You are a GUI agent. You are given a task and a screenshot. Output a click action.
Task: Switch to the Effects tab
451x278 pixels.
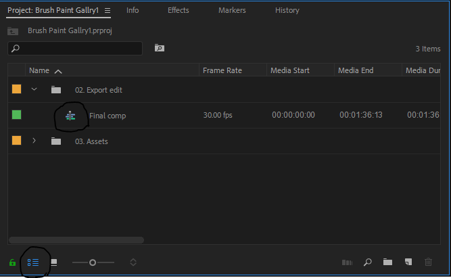[179, 10]
